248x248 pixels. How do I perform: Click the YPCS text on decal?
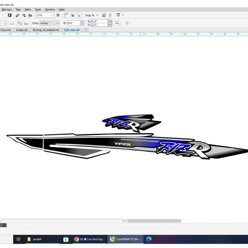click(122, 144)
